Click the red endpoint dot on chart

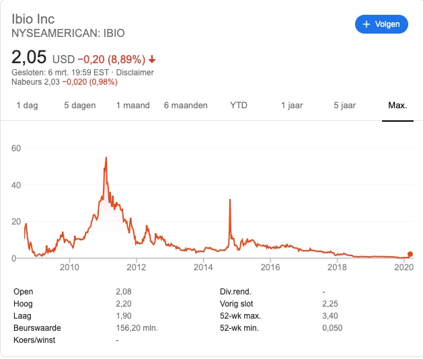click(x=410, y=255)
